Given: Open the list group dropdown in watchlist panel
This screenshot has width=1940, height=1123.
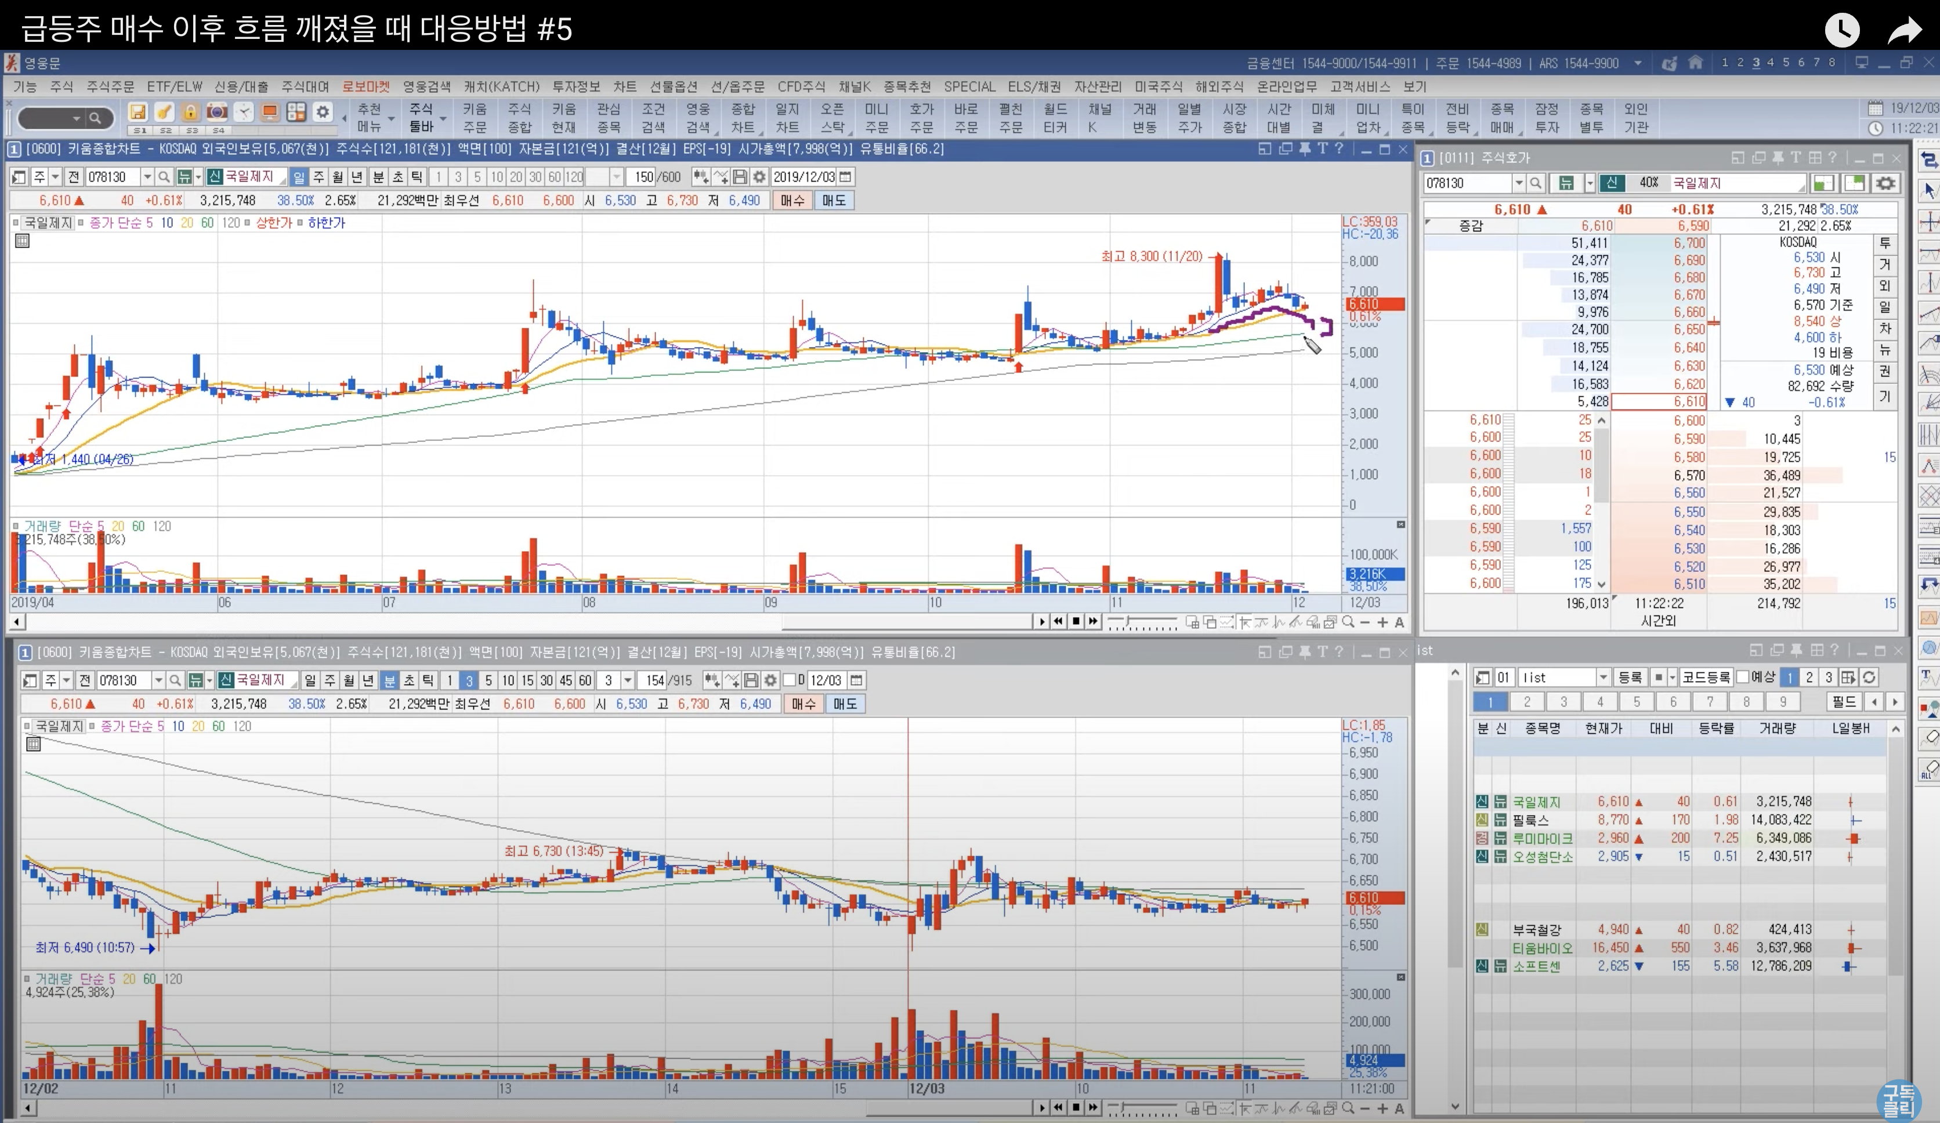Looking at the screenshot, I should [x=1604, y=678].
